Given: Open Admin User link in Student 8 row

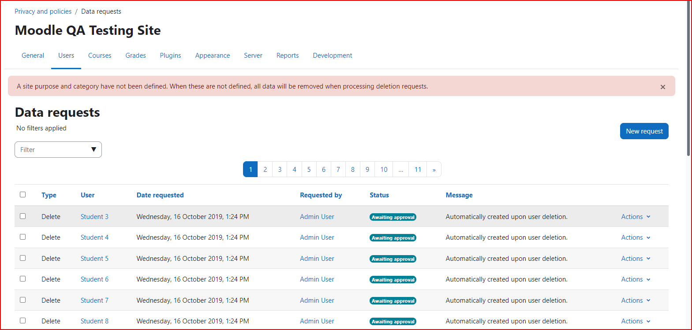Looking at the screenshot, I should pos(317,321).
